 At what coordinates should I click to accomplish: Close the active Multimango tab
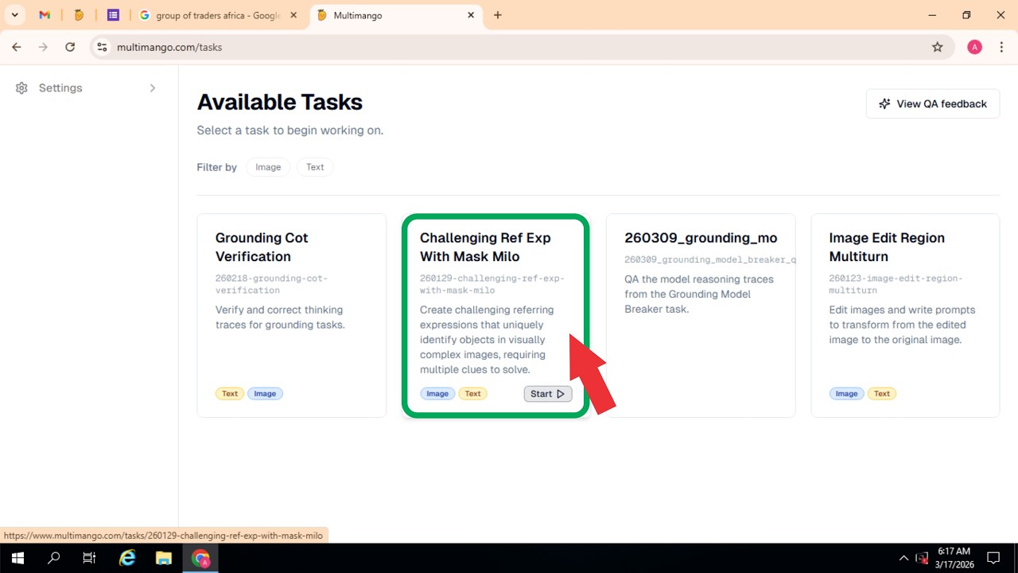pos(471,15)
